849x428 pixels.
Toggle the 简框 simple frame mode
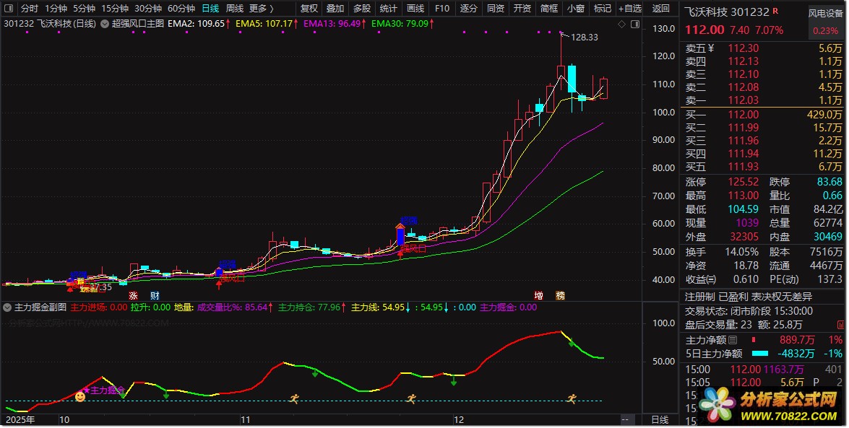pos(549,8)
